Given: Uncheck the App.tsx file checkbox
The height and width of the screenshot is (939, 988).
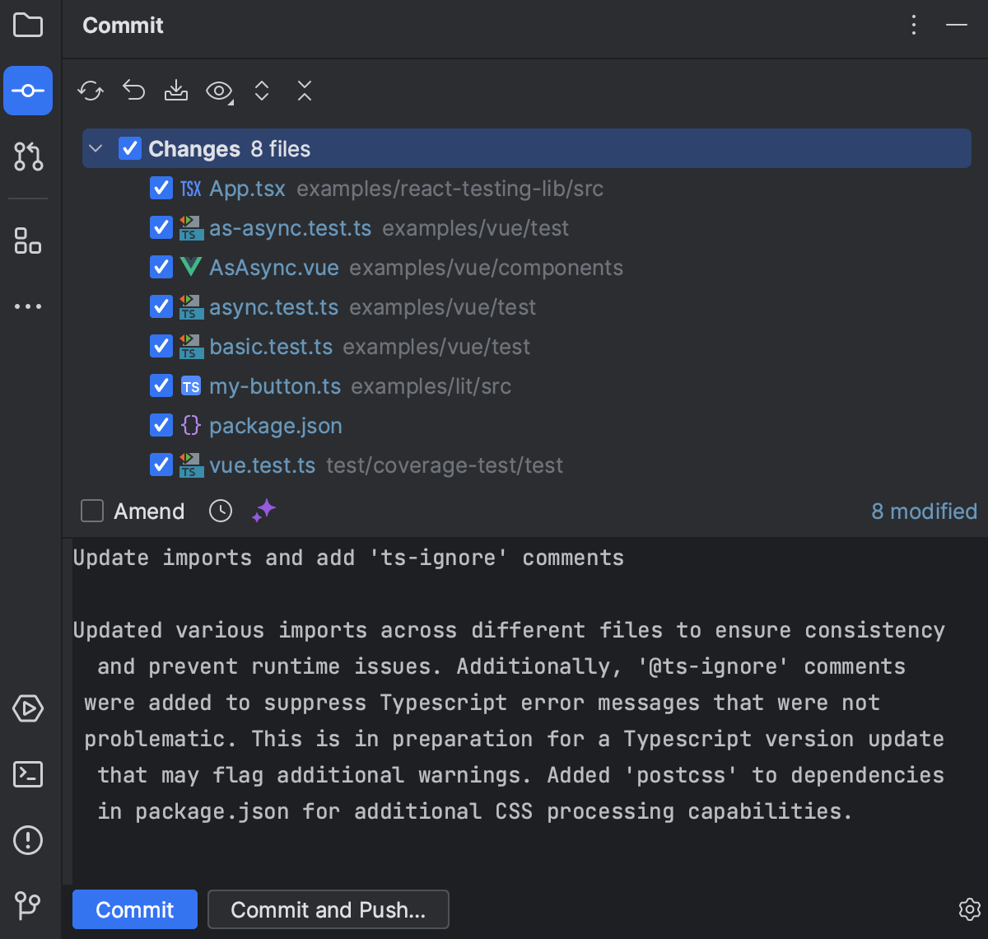Looking at the screenshot, I should coord(161,189).
